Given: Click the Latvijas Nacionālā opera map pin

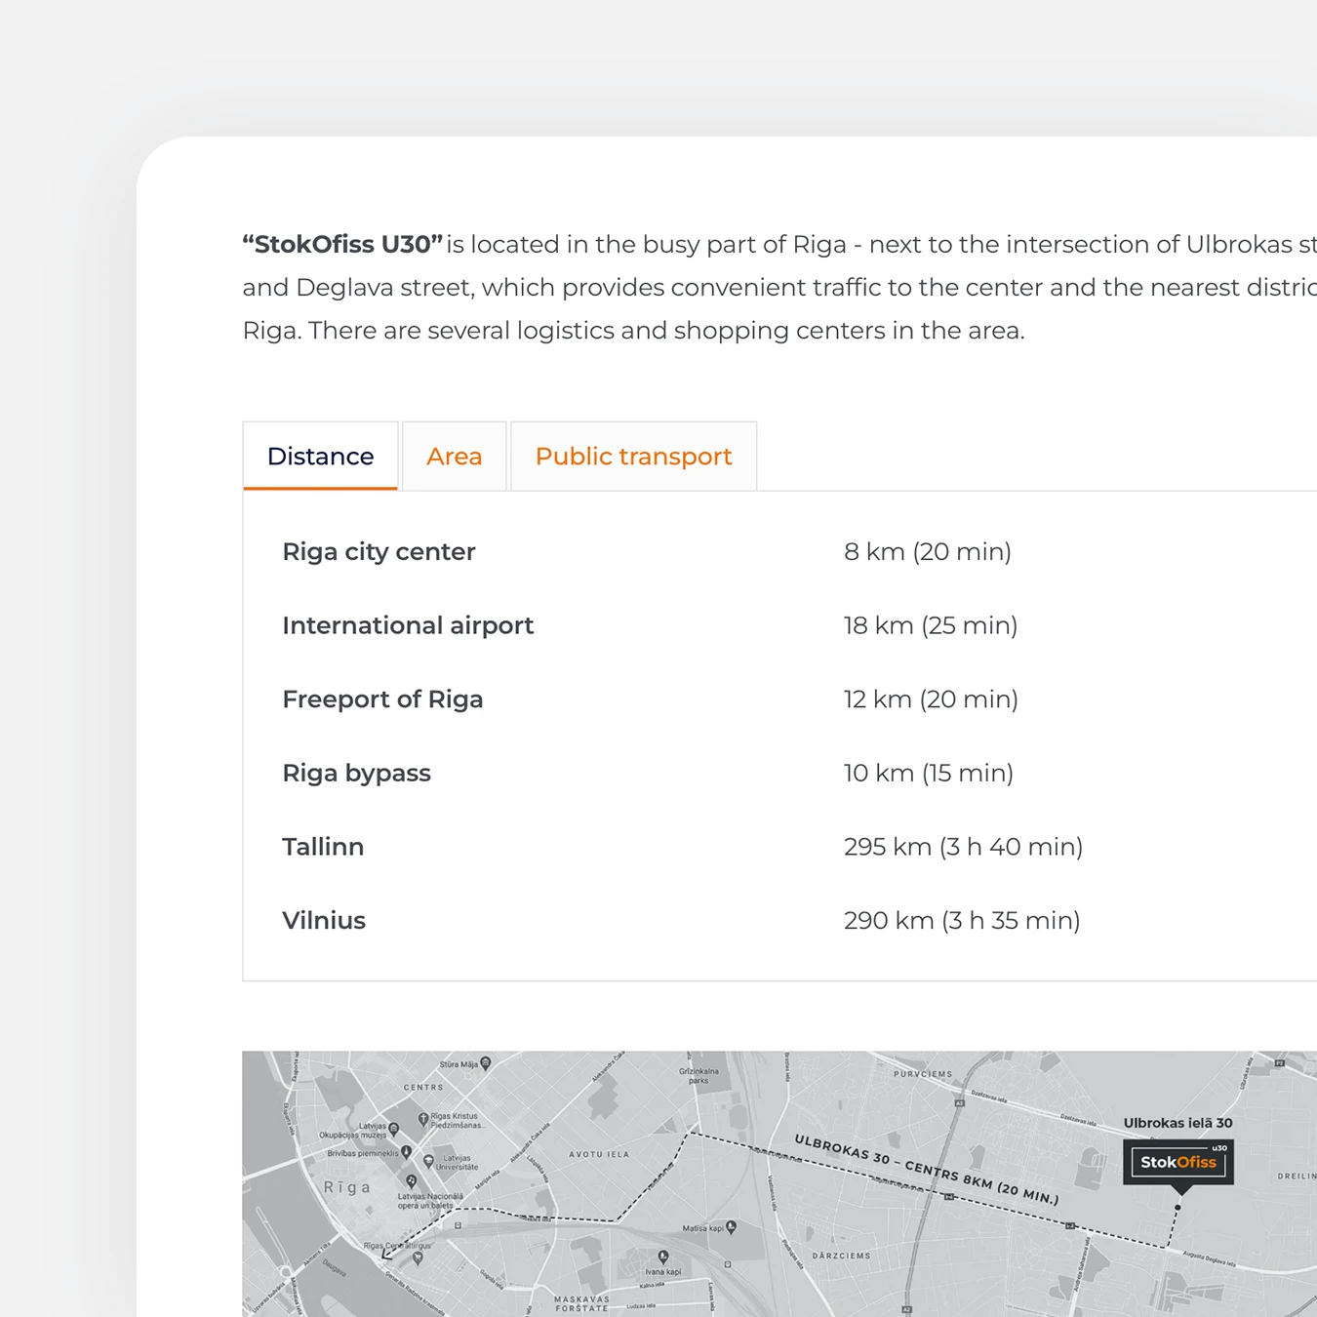Looking at the screenshot, I should [411, 1180].
